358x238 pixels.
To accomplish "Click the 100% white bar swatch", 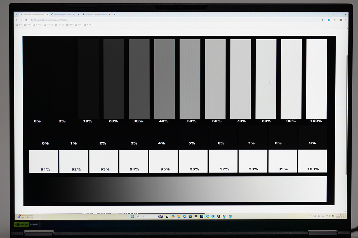I will (317, 79).
